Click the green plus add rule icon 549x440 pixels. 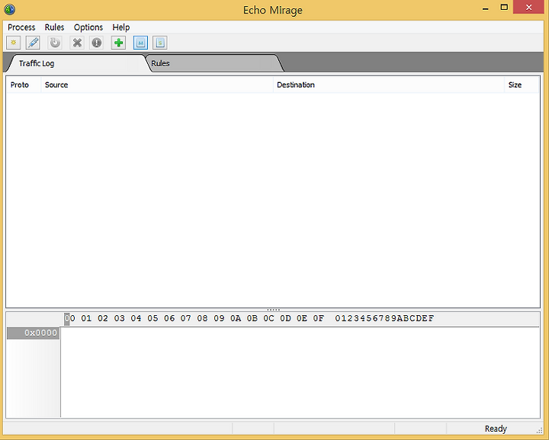click(x=118, y=43)
